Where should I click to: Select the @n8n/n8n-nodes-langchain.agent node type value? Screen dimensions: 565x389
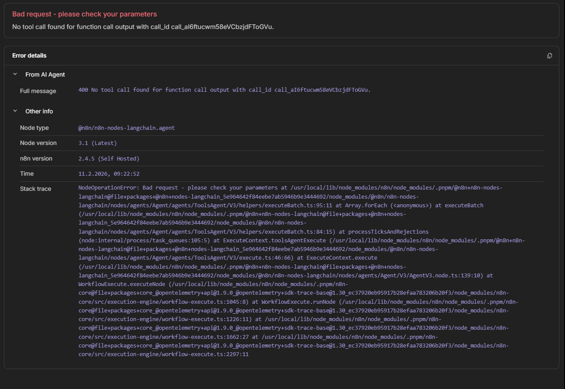(126, 128)
